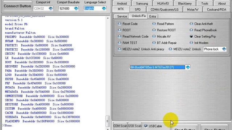The image size is (232, 130).
Task: Click the RECOVERY partition log line
Action: [x=40, y=66]
